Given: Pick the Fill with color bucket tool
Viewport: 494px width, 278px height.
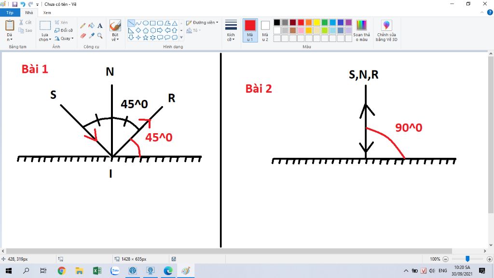Looking at the screenshot, I should coord(91,26).
